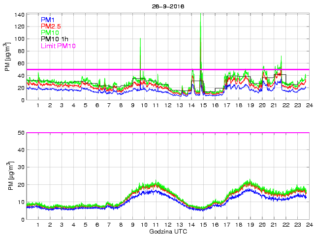Image resolution: width=315 pixels, height=236 pixels.
Task: Click the chart title 26-9-2016
Action: coord(168,6)
